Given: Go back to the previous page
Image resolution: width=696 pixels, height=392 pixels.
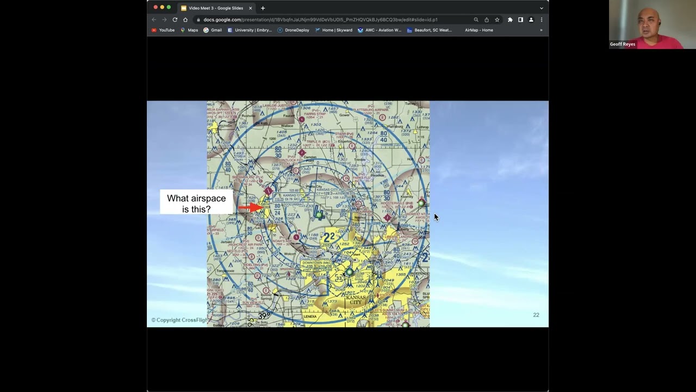Looking at the screenshot, I should (x=154, y=20).
